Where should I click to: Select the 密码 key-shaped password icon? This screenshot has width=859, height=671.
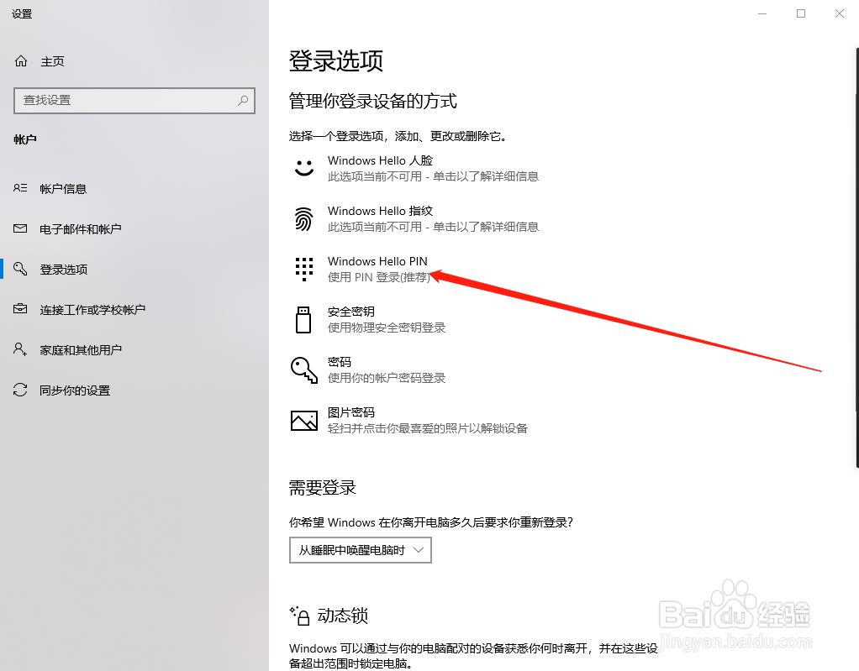click(x=303, y=370)
